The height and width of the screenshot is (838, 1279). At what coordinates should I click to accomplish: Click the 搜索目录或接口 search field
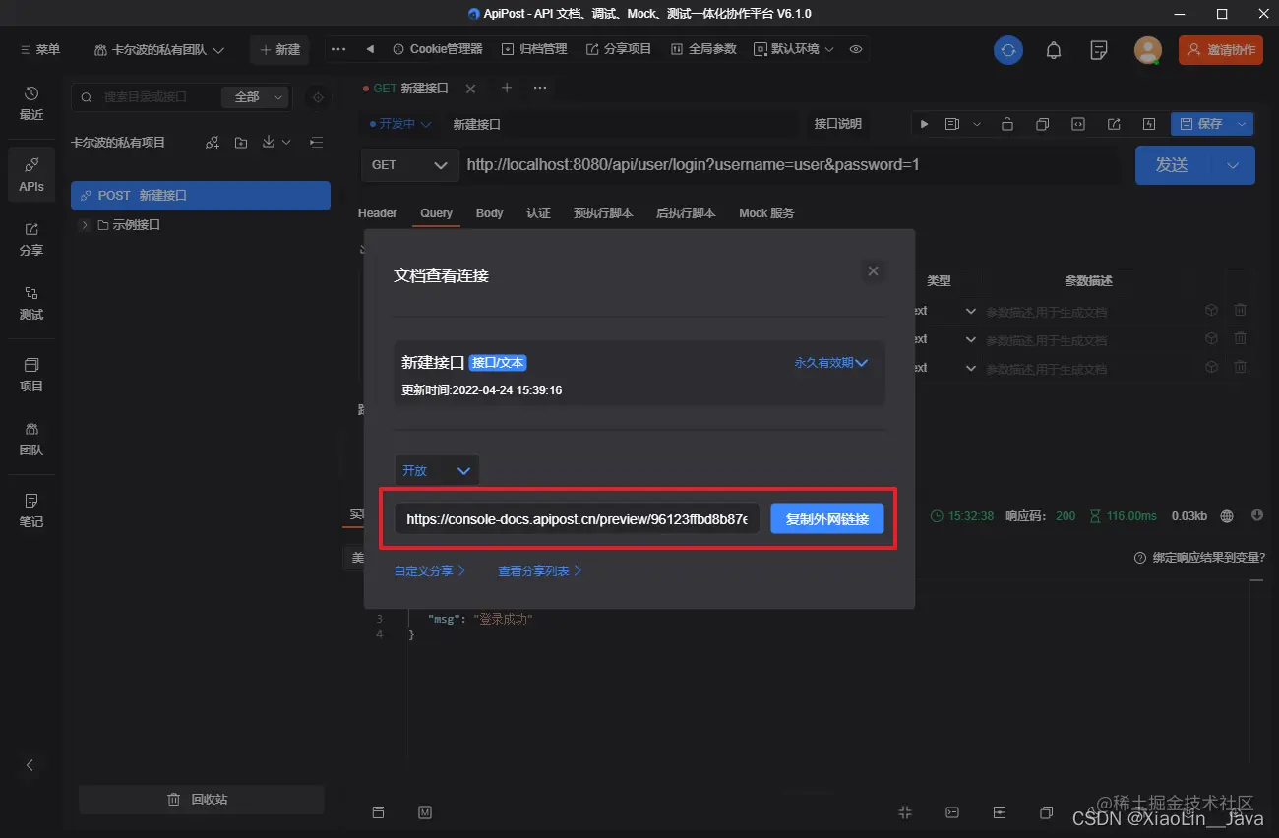point(147,96)
